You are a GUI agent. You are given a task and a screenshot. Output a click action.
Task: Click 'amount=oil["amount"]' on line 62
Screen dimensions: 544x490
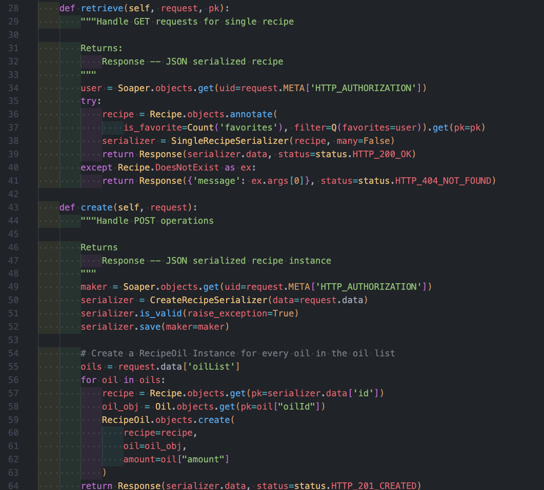(x=176, y=459)
